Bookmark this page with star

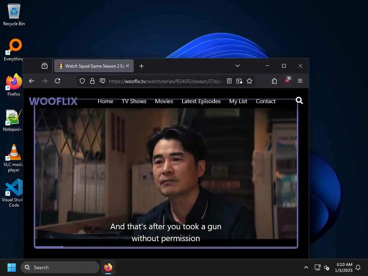[x=249, y=81]
